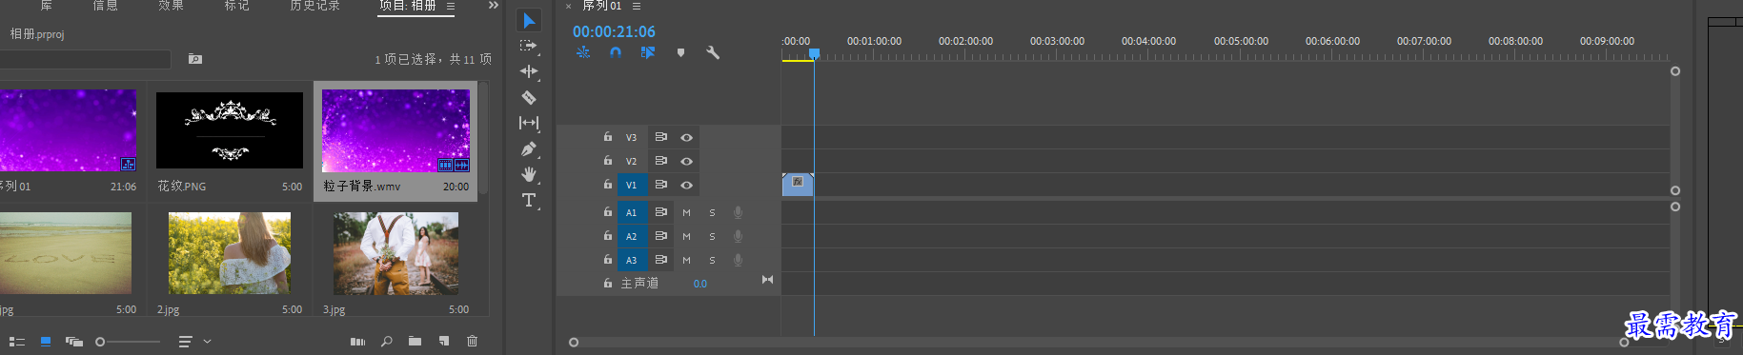Click search bin filter icon
Image resolution: width=1743 pixels, height=355 pixels.
(195, 59)
